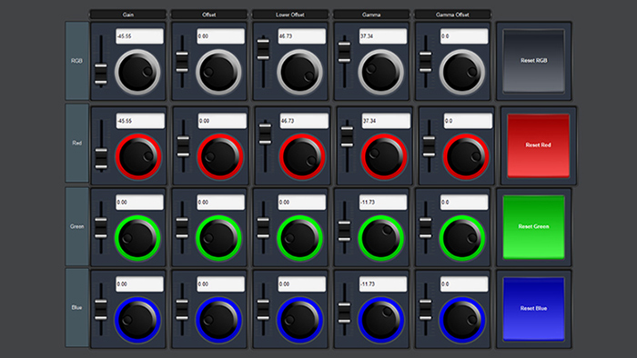Click the Green row label
The image size is (637, 358).
click(x=76, y=226)
